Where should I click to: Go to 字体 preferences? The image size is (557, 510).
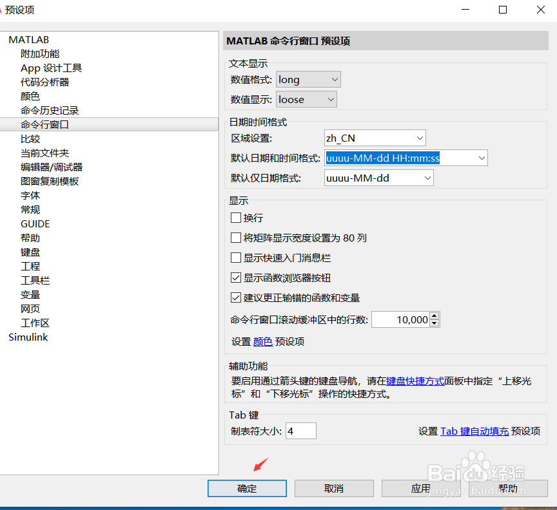click(30, 196)
